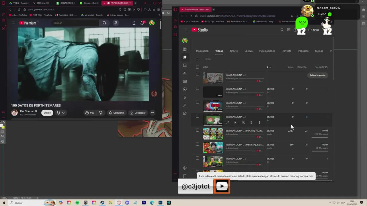367x206 pixels.
Task: Open YouTube guide hamburger menu in left window
Action: 13,23
